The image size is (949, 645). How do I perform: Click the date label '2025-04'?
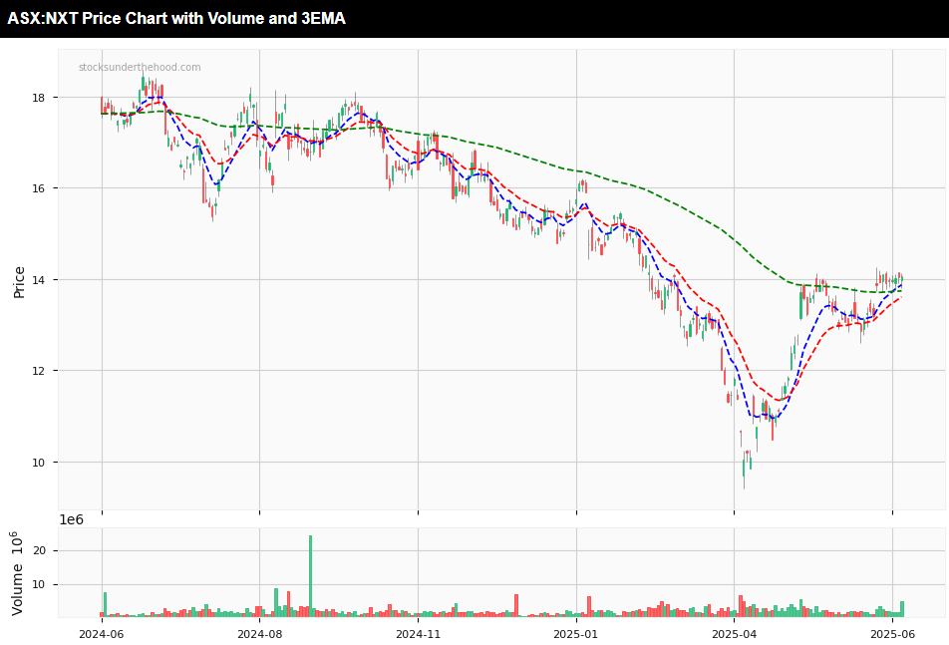pos(734,634)
